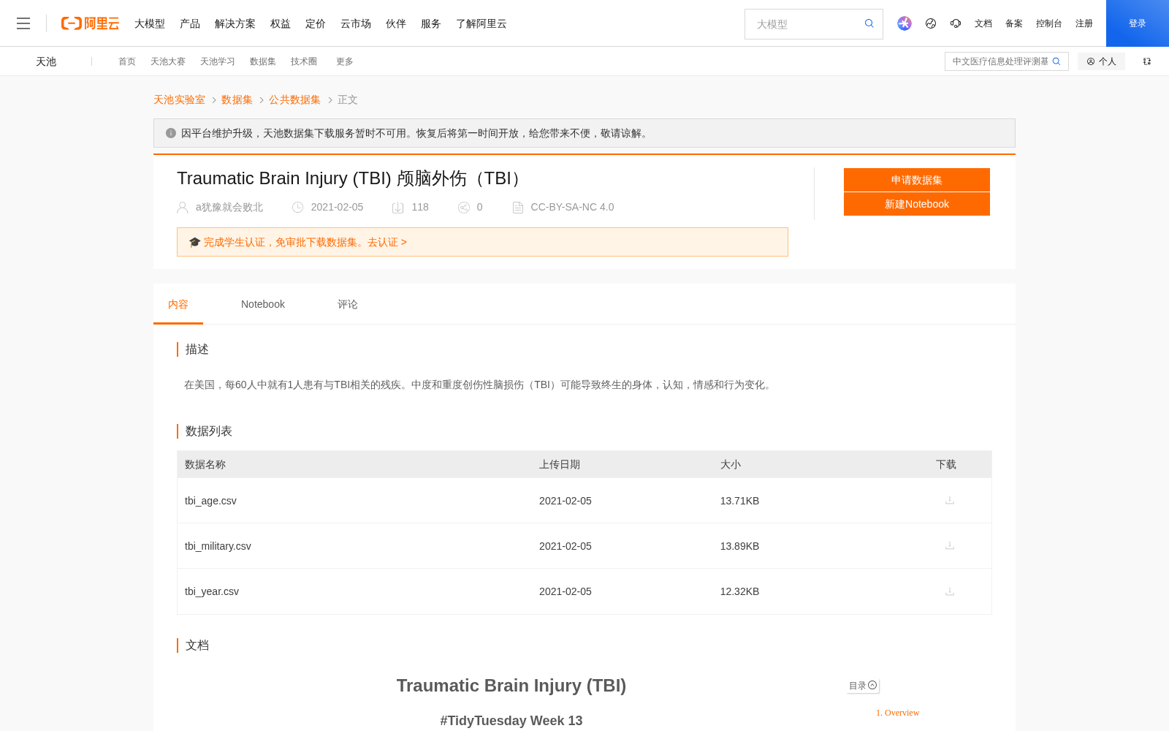Click the 申请数据集 button

(x=917, y=180)
